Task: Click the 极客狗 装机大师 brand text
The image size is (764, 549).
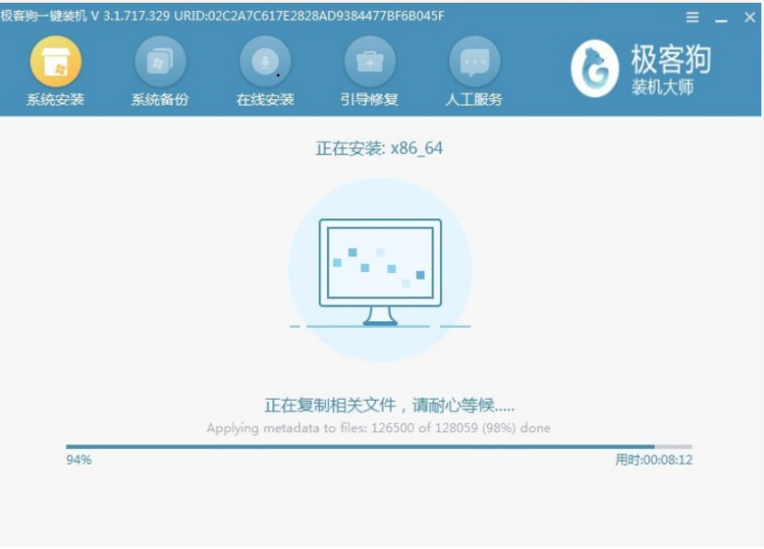Action: coord(670,70)
